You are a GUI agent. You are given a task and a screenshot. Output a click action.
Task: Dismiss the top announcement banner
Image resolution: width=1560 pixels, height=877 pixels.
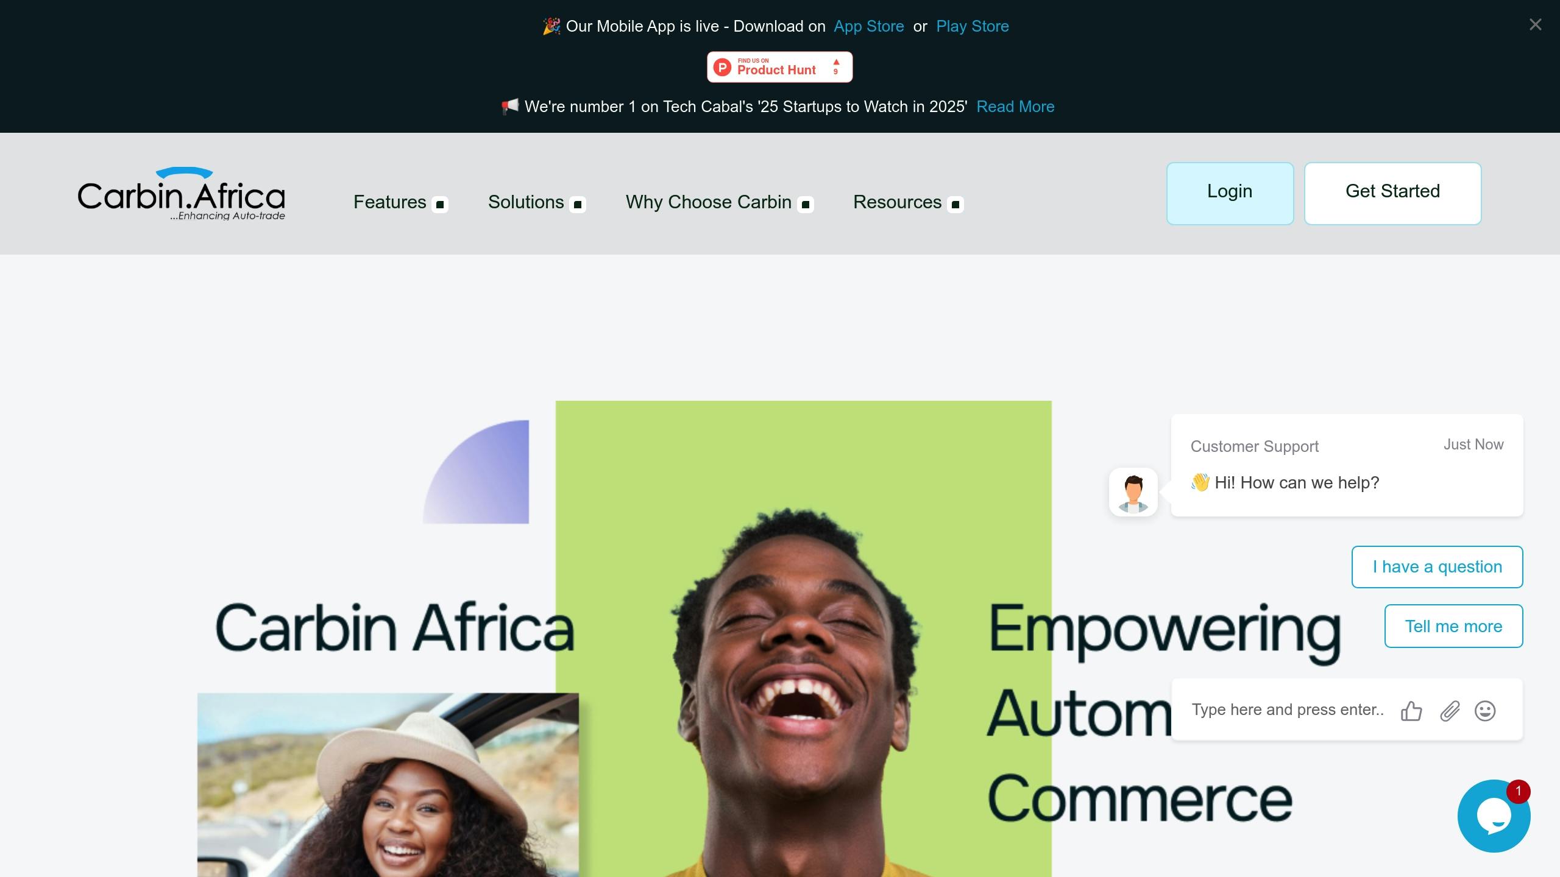pos(1535,24)
